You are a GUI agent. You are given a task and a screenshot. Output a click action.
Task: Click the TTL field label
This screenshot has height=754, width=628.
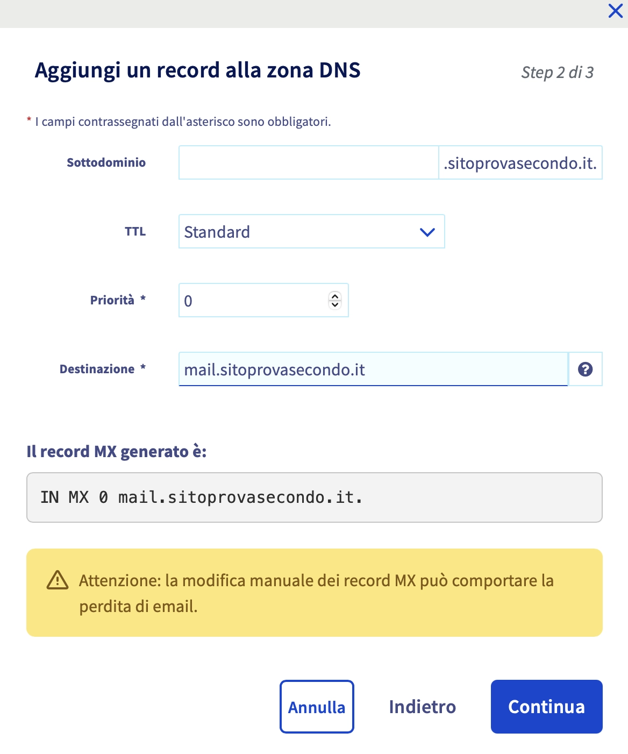[135, 232]
